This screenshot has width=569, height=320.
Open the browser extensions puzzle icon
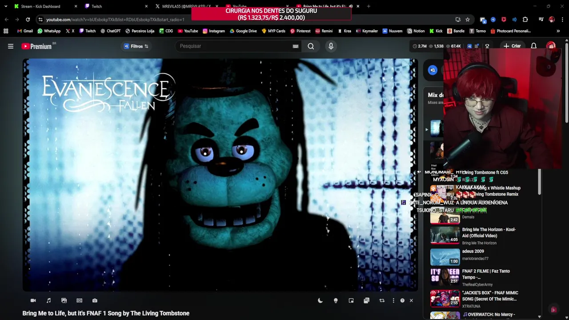(525, 20)
